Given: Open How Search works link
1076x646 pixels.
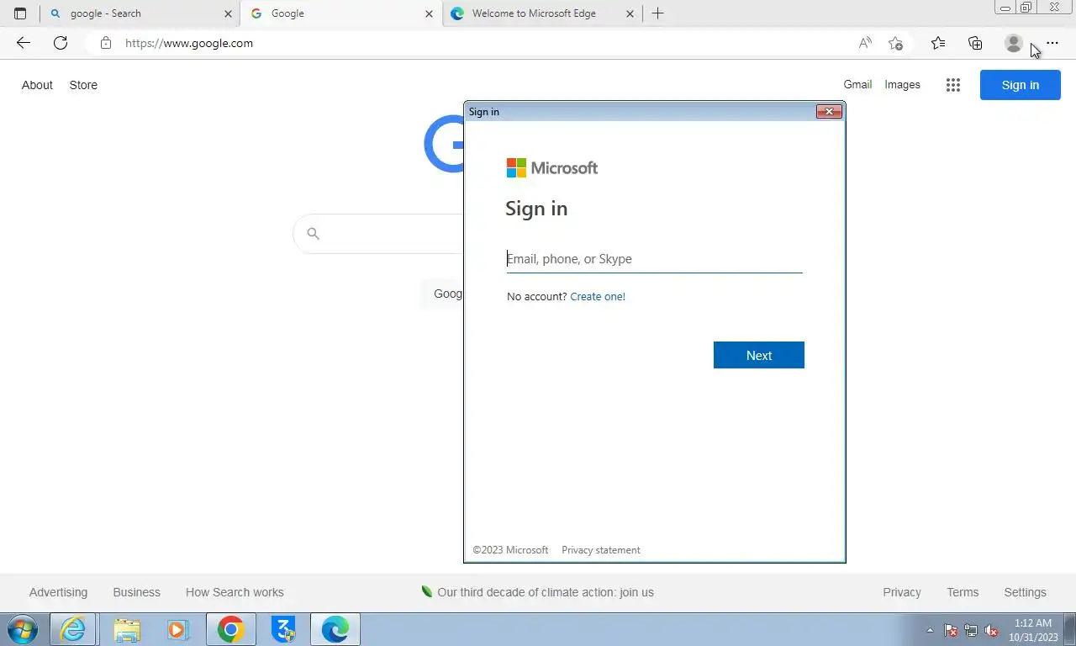Looking at the screenshot, I should [x=235, y=592].
